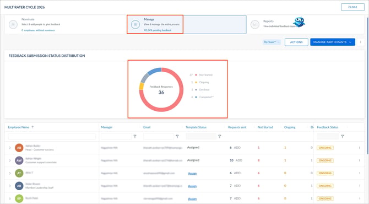369x204 pixels.
Task: Switch to the Reports step tab
Action: point(306,24)
